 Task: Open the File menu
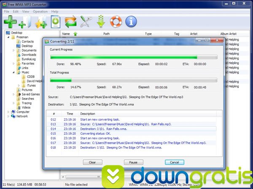[6, 11]
